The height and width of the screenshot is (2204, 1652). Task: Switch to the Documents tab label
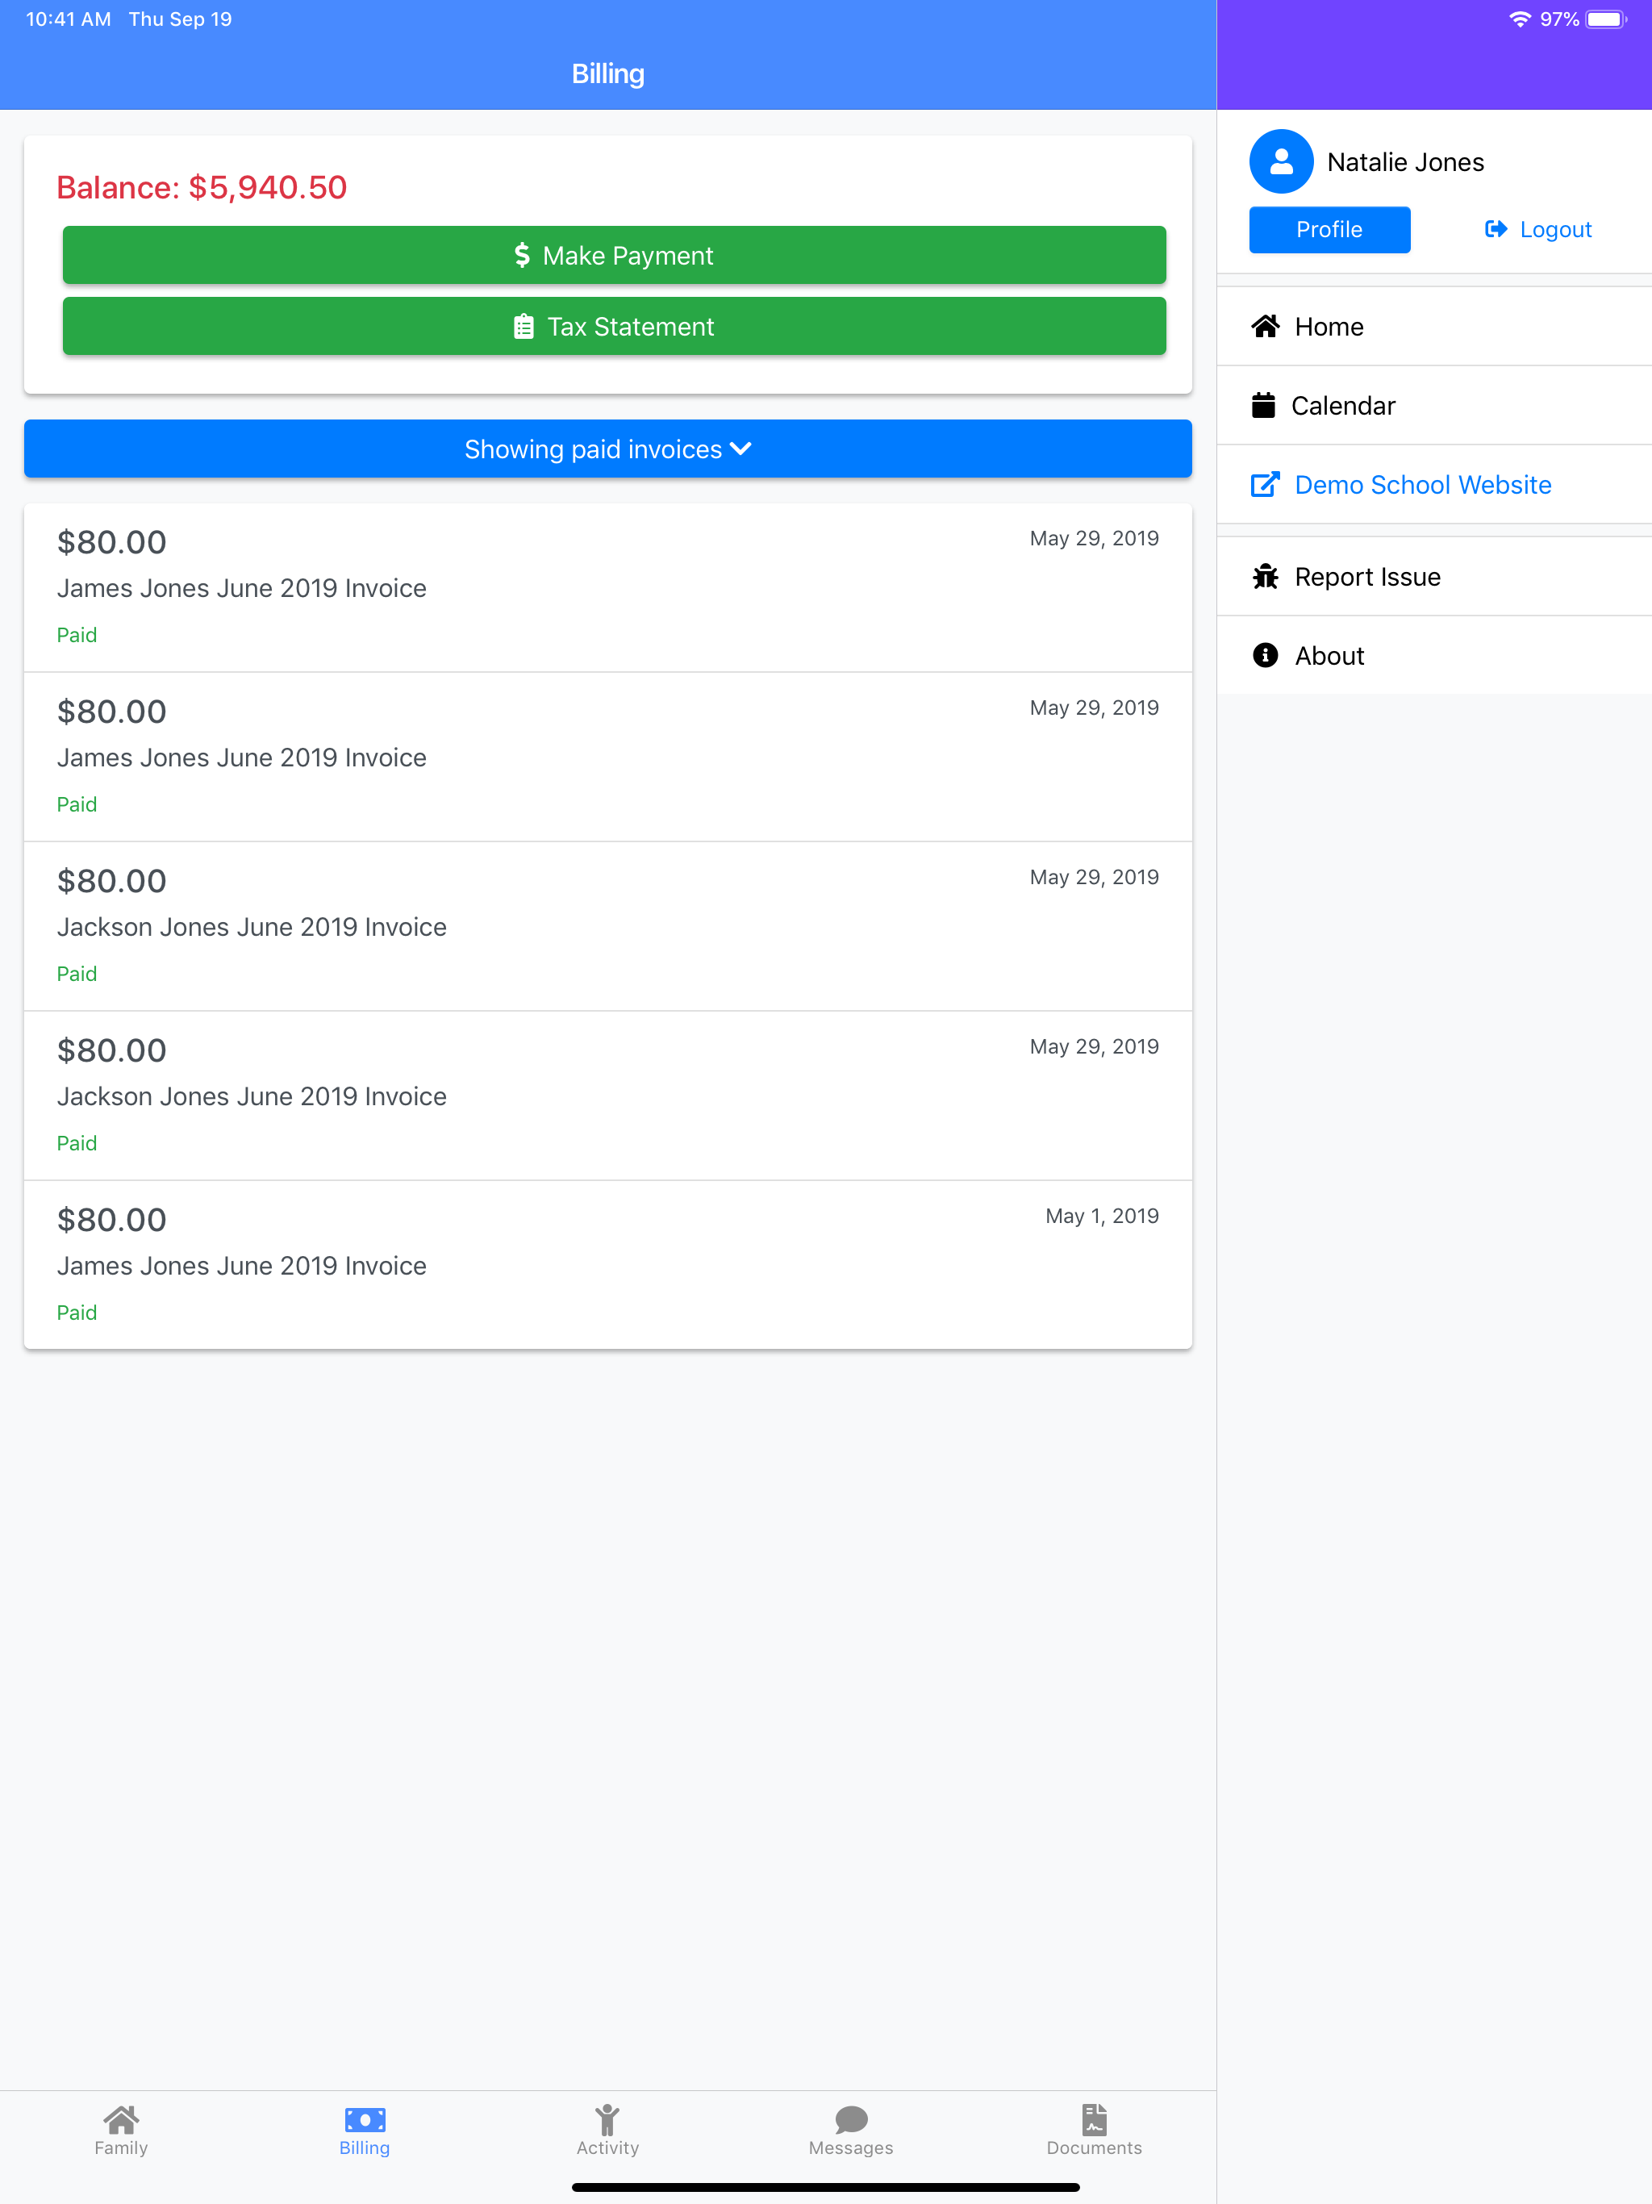point(1094,2148)
